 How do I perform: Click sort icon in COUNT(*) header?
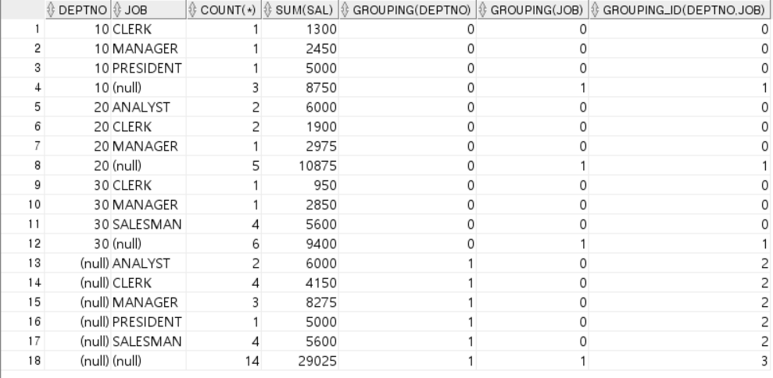coord(193,10)
